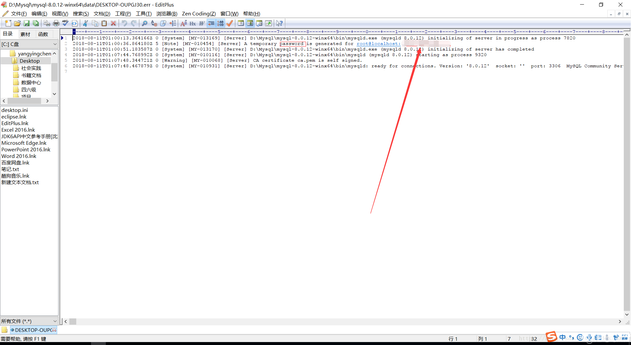Select the 社会实践 folder
The height and width of the screenshot is (345, 631).
pyautogui.click(x=27, y=68)
